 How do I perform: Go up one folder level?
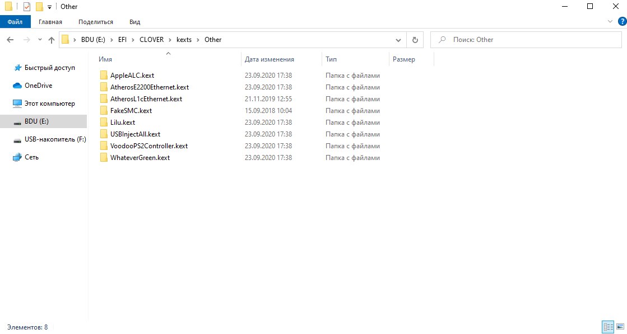51,40
